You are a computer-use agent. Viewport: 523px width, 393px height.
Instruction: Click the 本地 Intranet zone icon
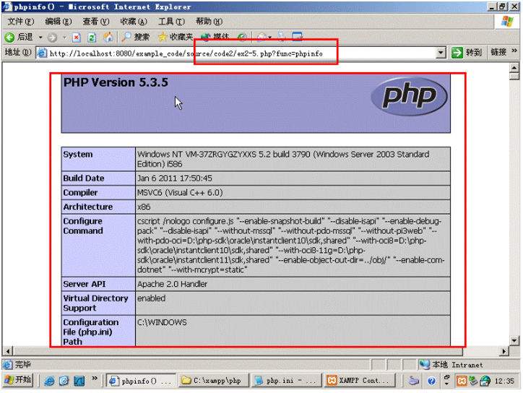click(x=424, y=365)
